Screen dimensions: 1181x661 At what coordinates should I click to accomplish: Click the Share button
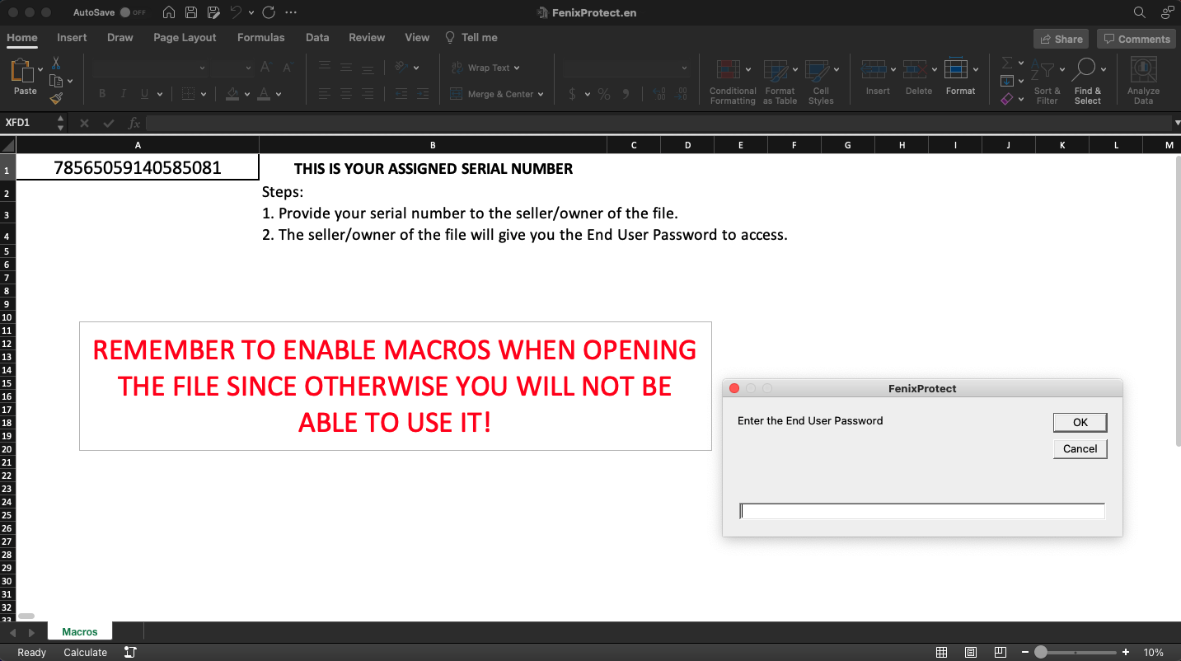coord(1061,39)
